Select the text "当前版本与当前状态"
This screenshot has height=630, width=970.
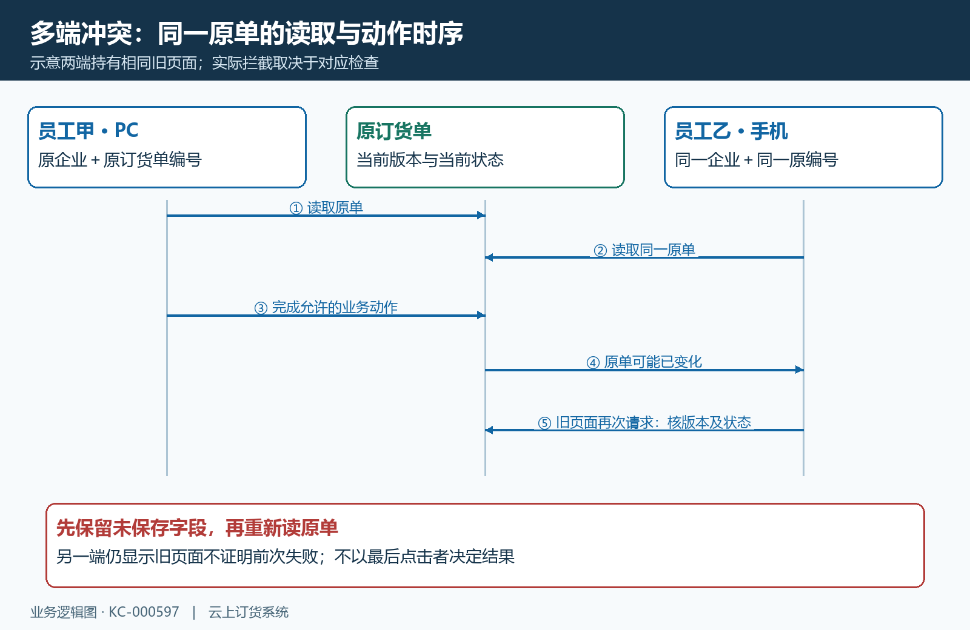point(430,160)
